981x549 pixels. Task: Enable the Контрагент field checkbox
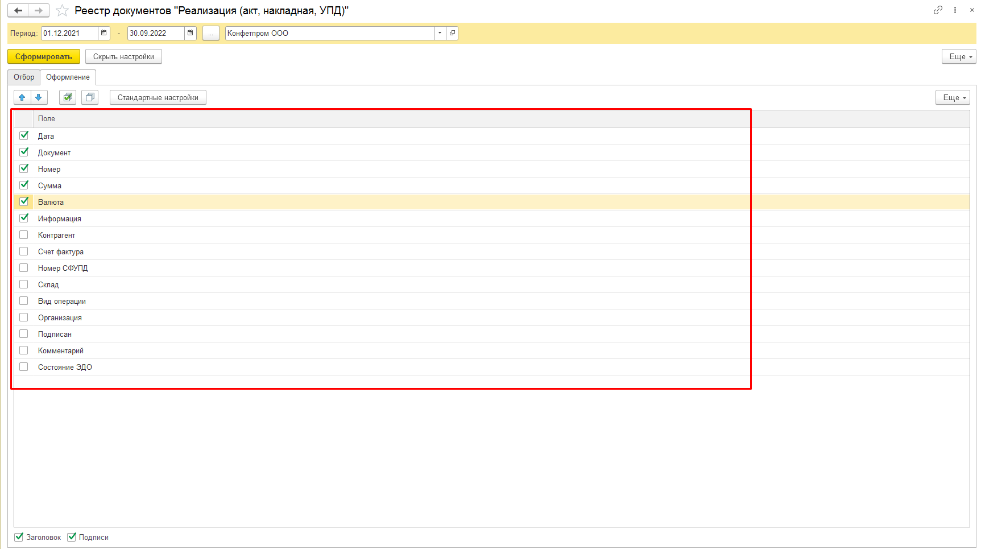click(x=24, y=234)
